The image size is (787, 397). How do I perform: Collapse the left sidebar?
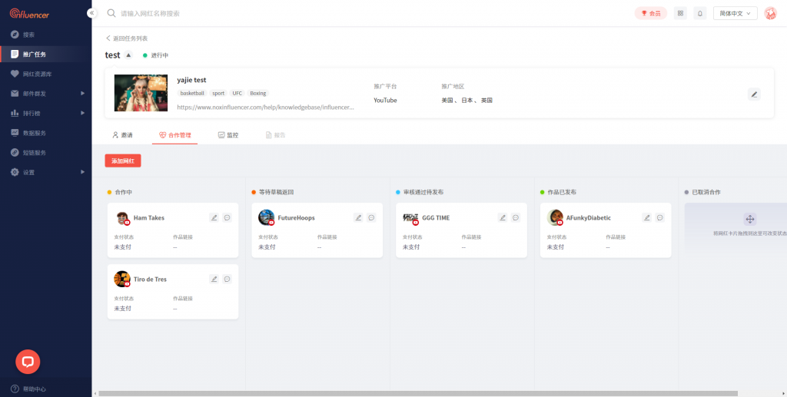tap(91, 13)
